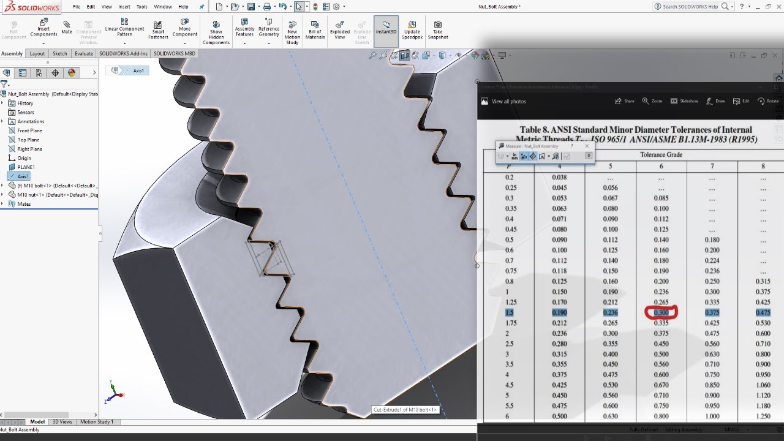Click View all photos in Photos window
Viewport: 784px width, 441px height.
point(503,101)
